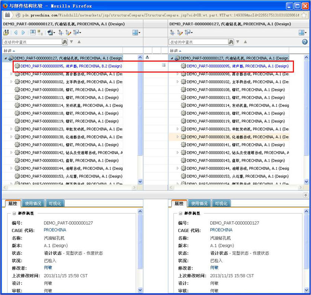The width and height of the screenshot is (311, 295).
Task: Switch to 可视化 tab in right panel
Action: pyautogui.click(x=221, y=203)
